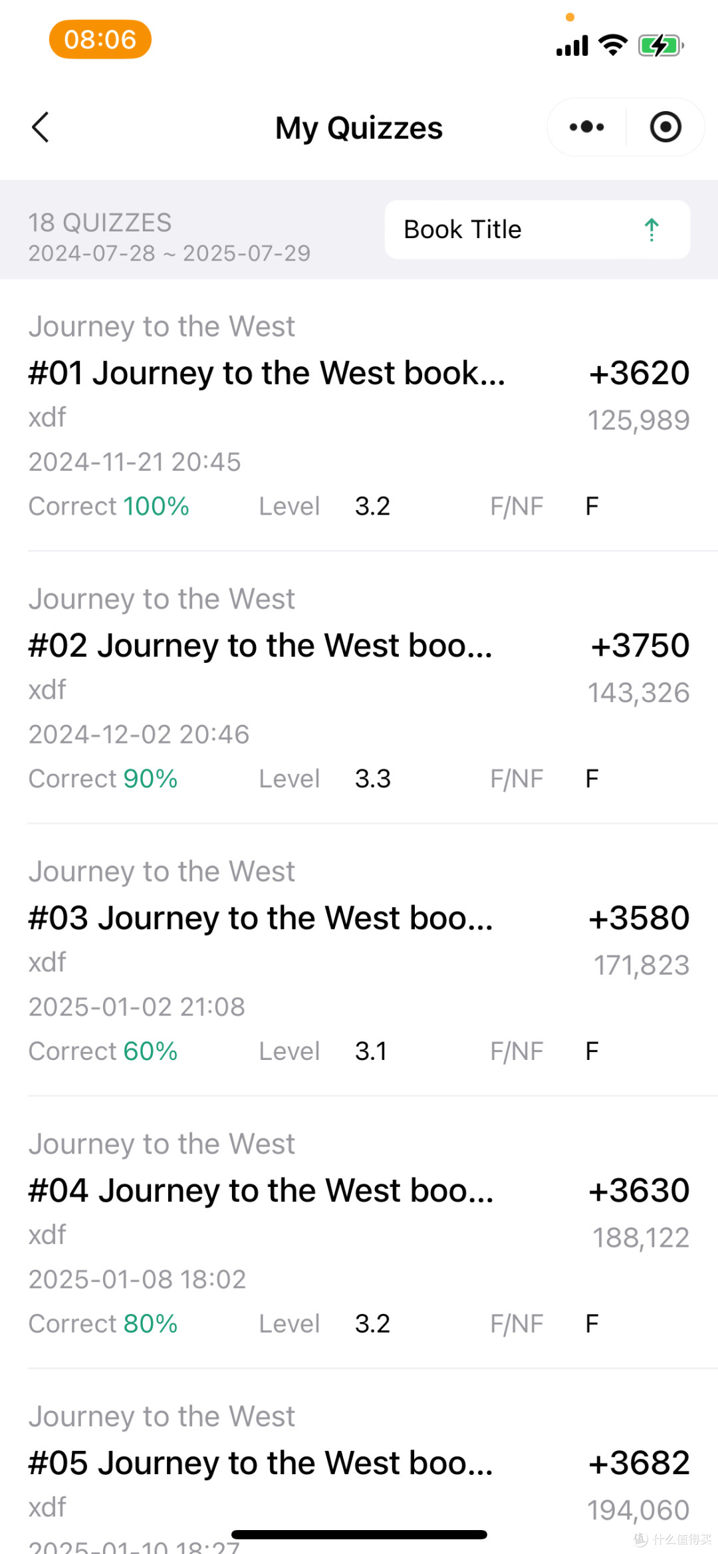
Task: Tap the +3620 points score
Action: click(639, 373)
